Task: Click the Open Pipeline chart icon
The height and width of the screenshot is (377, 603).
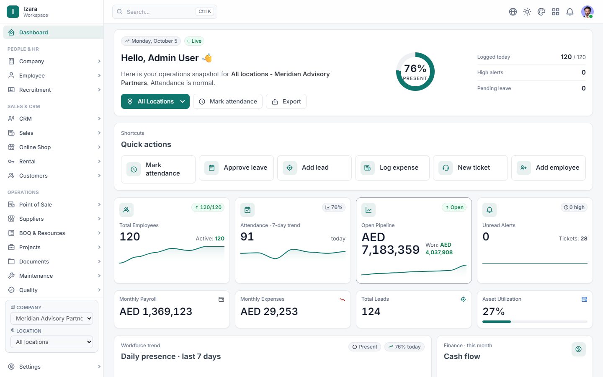Action: coord(368,210)
